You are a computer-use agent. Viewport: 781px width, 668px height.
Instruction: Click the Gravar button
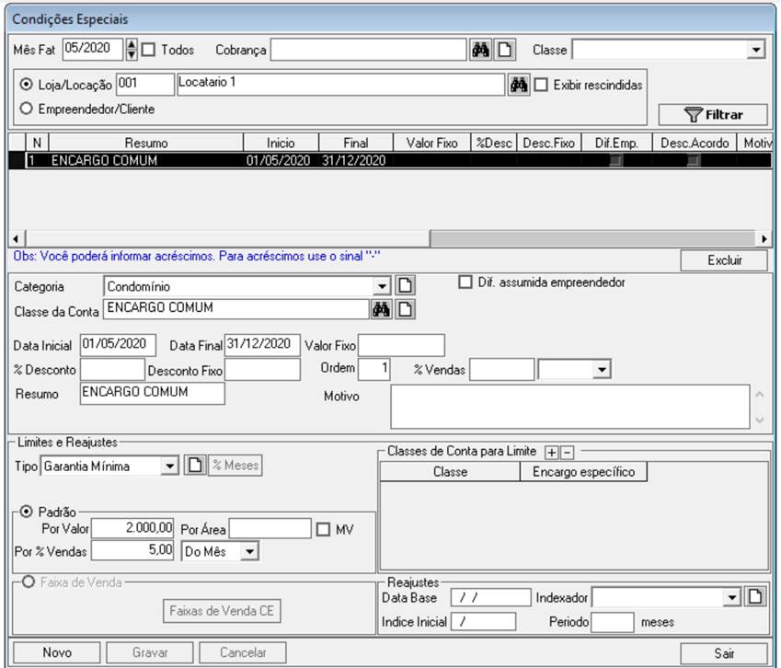tap(149, 652)
